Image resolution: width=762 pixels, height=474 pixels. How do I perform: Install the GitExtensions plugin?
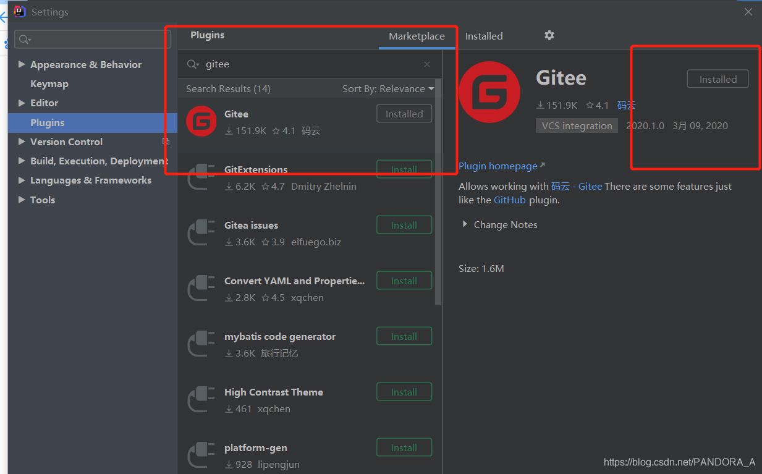pyautogui.click(x=404, y=169)
